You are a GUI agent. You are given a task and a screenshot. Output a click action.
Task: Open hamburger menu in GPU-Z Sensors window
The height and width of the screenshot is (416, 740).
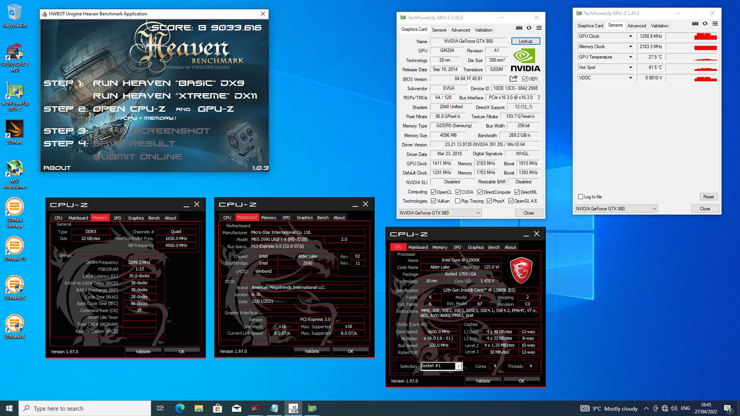[715, 24]
